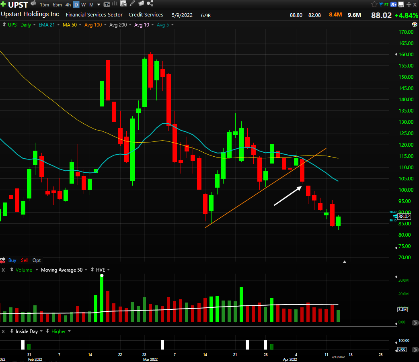Expand the Inside Day dropdown arrow
Screen dimensions: 419x362
click(x=41, y=331)
